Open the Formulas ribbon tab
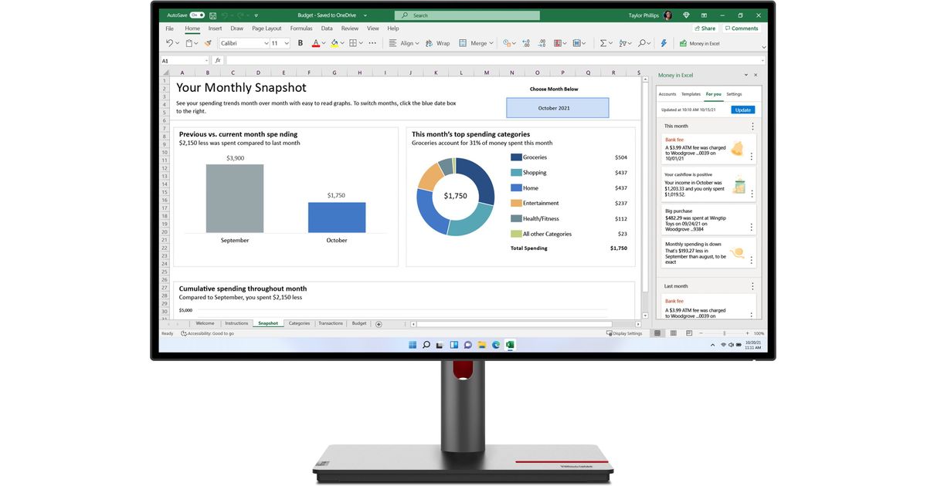The height and width of the screenshot is (486, 927). (x=301, y=29)
